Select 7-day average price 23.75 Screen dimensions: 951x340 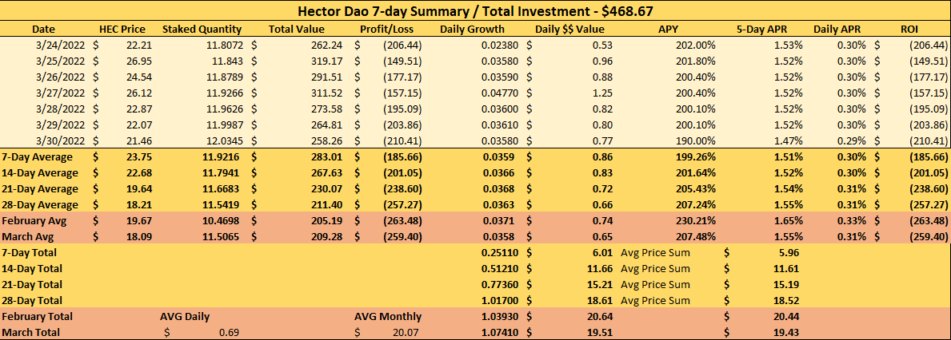(x=138, y=156)
